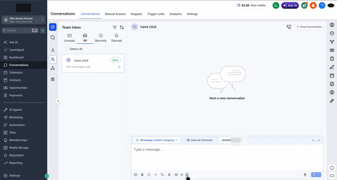Image resolution: width=337 pixels, height=180 pixels.
Task: Open the send button dropdown arrow
Action: [x=319, y=175]
